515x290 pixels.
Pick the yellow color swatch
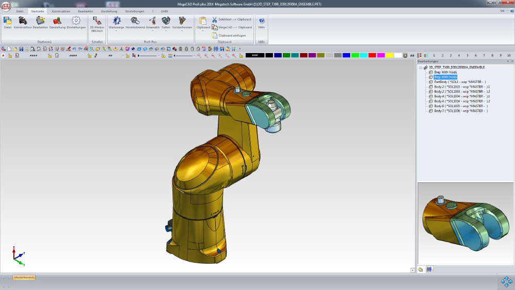pos(389,55)
